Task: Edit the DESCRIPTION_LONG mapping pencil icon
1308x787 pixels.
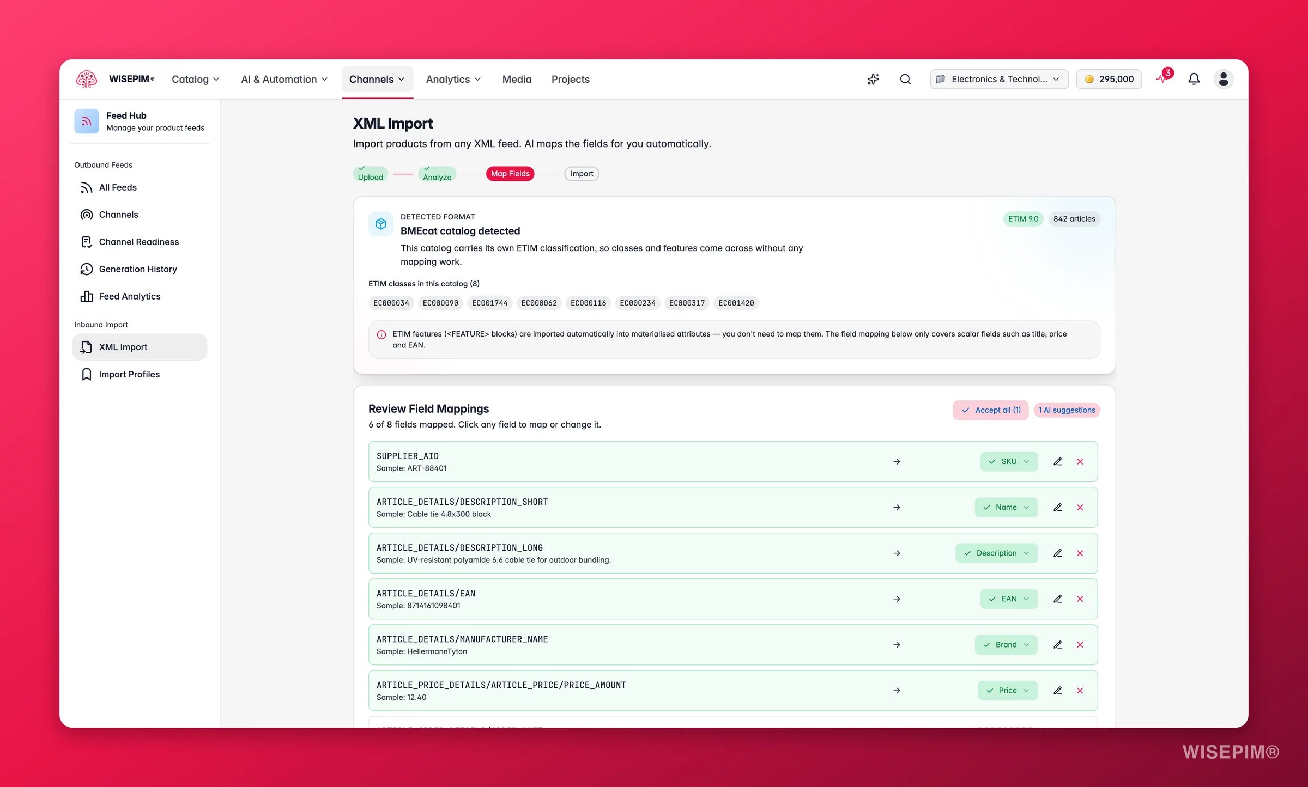Action: 1057,553
